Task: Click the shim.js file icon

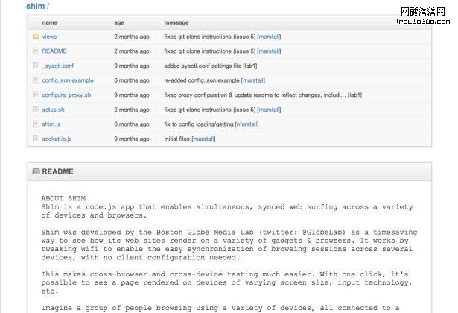Action: point(35,124)
